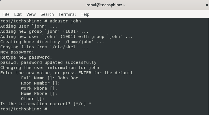Open the Terminal menu
Screen dimensions: 209x115
click(67, 14)
